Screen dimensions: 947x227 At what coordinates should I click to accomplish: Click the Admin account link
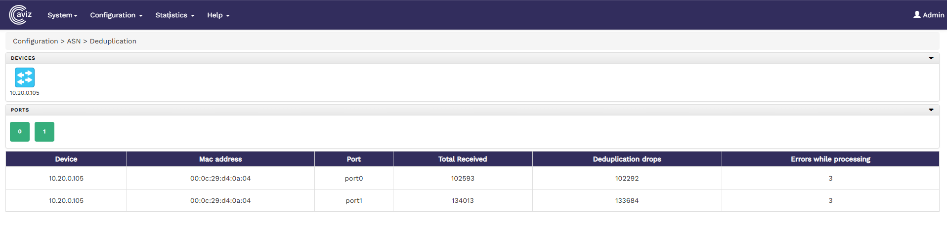(x=933, y=15)
